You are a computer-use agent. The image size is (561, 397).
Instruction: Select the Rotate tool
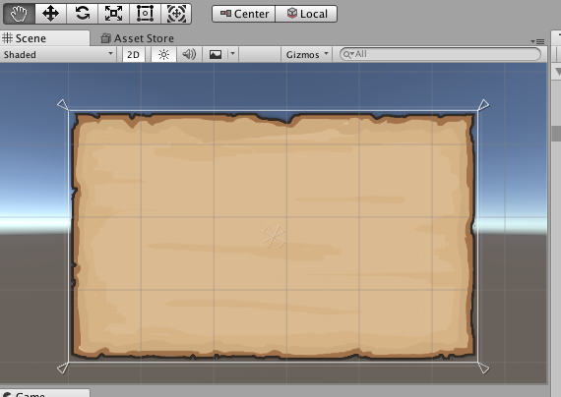tap(82, 14)
